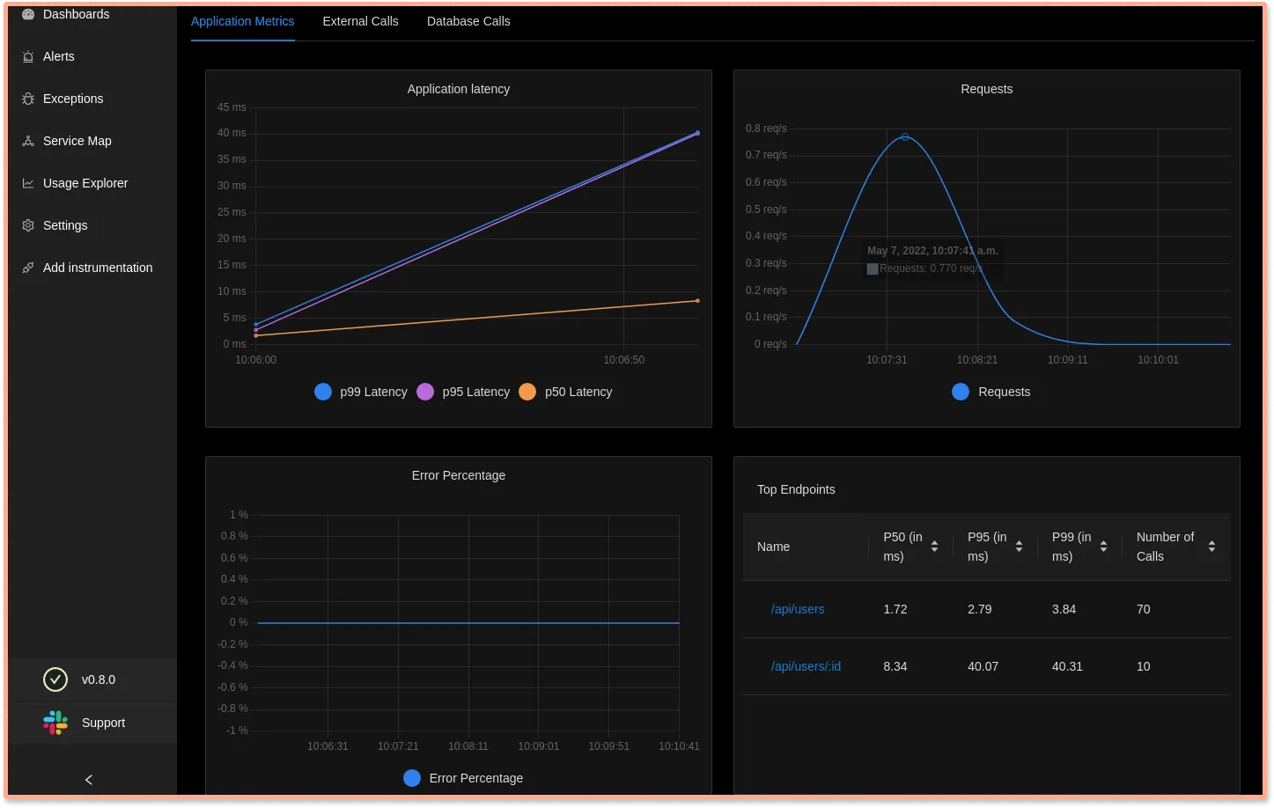Image resolution: width=1274 pixels, height=808 pixels.
Task: Click the 40.31 P99 value cell
Action: pos(1068,666)
